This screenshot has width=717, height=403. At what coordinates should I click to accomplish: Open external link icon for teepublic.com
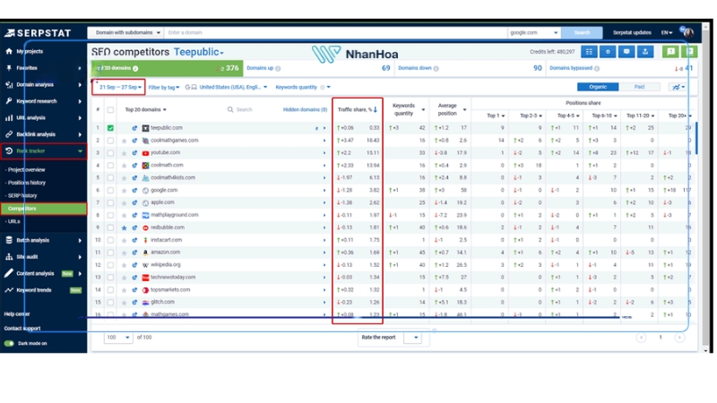click(x=134, y=128)
